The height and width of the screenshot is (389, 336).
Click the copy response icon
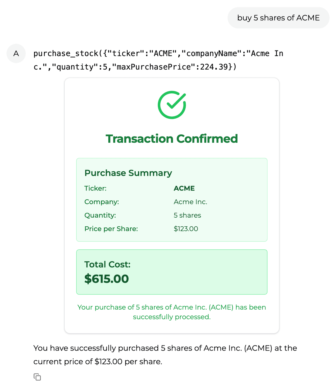coord(37,377)
